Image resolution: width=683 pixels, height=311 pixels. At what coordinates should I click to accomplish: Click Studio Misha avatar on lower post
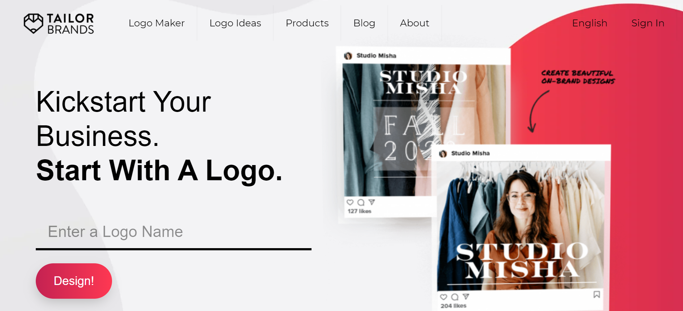[x=443, y=154]
